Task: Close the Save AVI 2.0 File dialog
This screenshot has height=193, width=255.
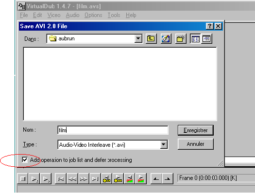Action: tap(218, 26)
